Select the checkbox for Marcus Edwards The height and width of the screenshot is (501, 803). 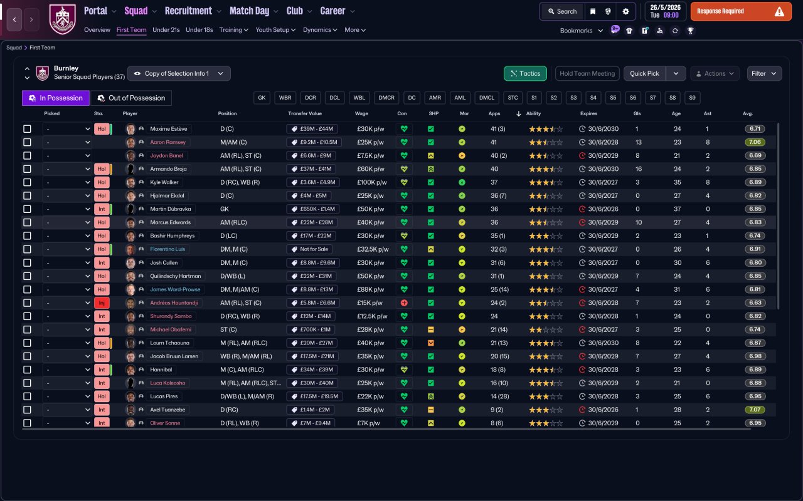[27, 222]
